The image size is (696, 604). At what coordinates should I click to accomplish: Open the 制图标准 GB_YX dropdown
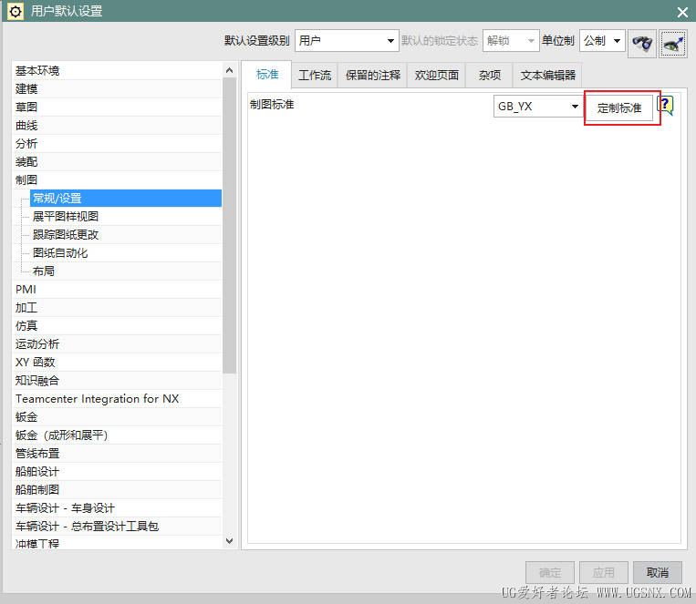[x=538, y=107]
